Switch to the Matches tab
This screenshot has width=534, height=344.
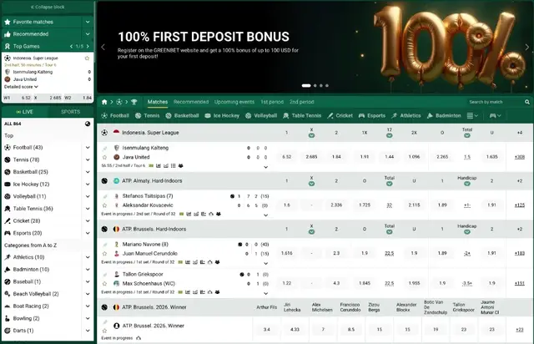tap(158, 102)
